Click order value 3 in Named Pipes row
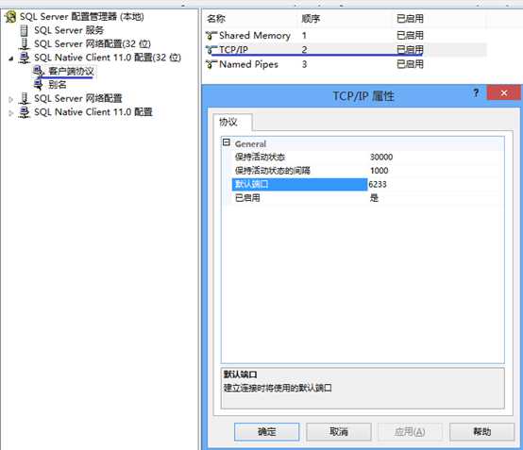Viewport: 523px width, 450px height. click(304, 64)
